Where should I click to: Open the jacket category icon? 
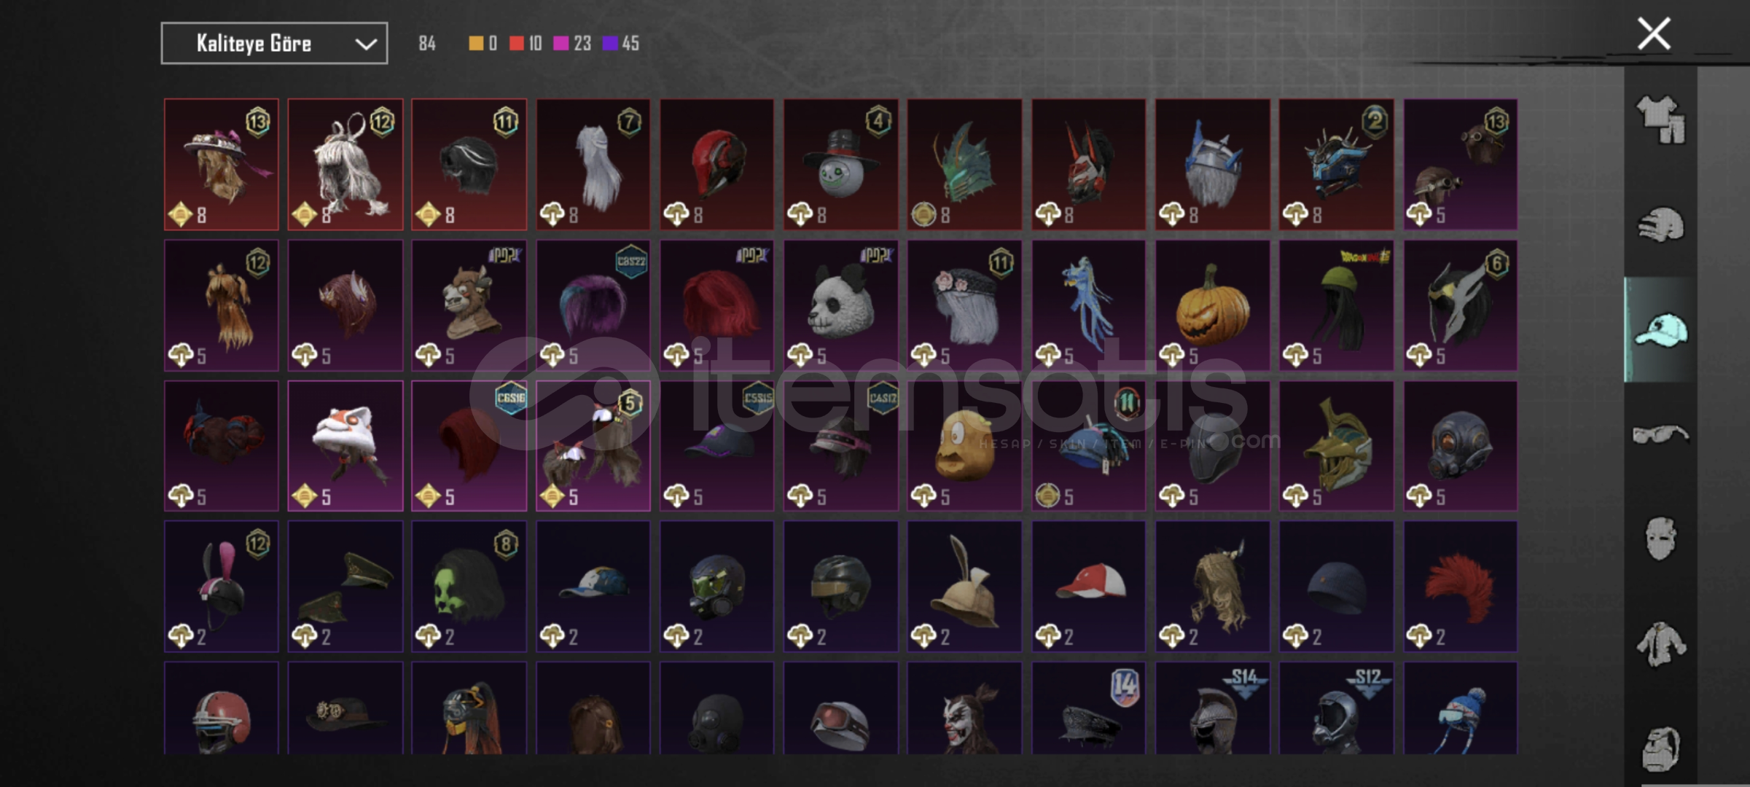[x=1661, y=644]
